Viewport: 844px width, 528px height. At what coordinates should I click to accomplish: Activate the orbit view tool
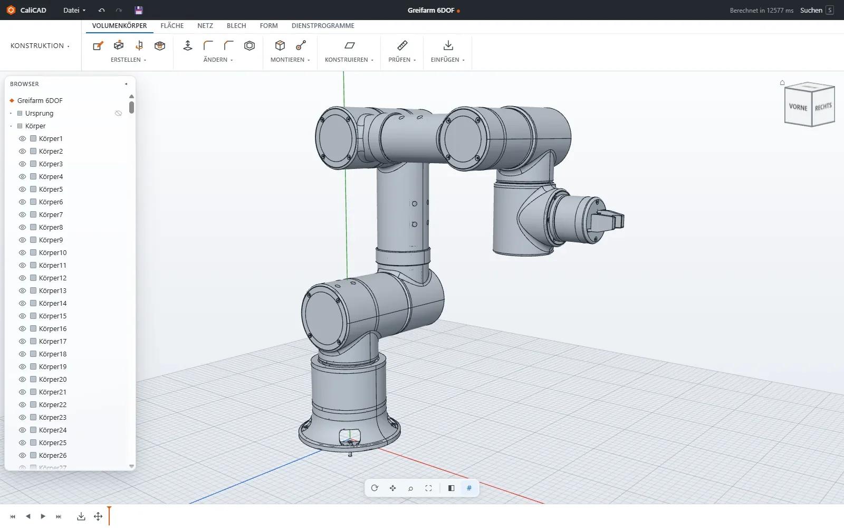point(375,488)
